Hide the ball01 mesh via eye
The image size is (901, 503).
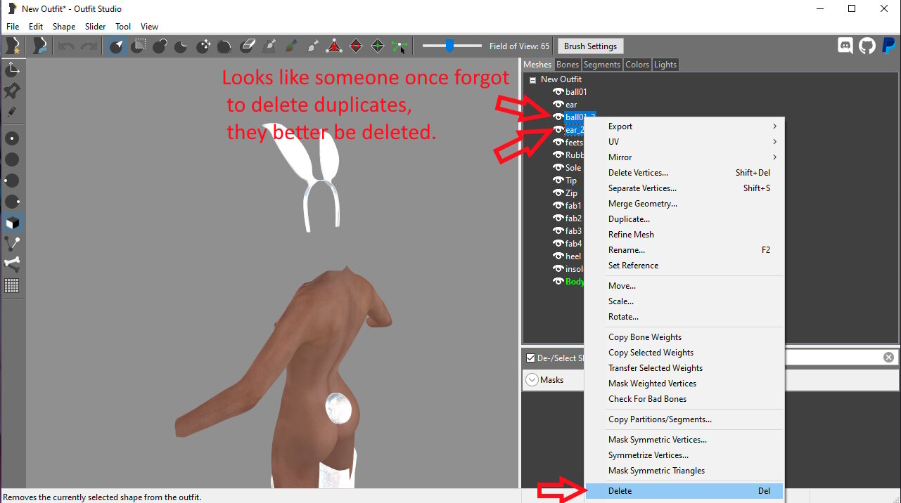[x=558, y=92]
